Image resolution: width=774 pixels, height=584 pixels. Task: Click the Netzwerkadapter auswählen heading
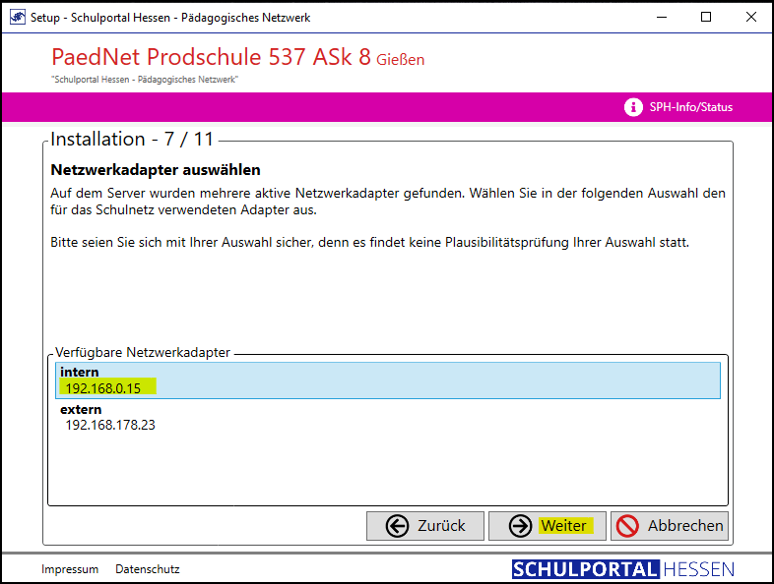pos(156,170)
